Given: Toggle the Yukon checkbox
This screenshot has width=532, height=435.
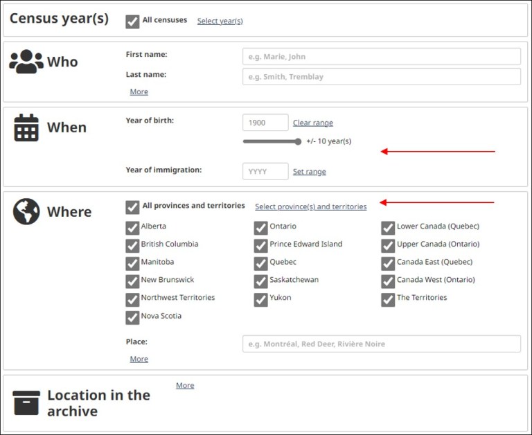Looking at the screenshot, I should [x=260, y=300].
